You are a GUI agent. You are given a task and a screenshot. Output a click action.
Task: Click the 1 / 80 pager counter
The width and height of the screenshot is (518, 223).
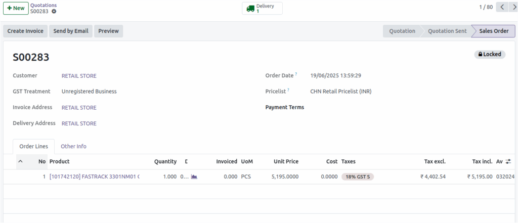(x=486, y=7)
